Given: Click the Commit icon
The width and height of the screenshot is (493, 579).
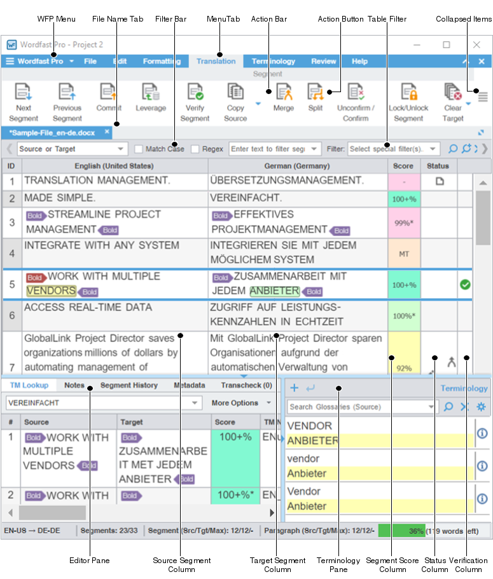Looking at the screenshot, I should [x=108, y=92].
